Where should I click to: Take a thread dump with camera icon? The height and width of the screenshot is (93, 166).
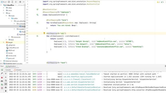point(2,81)
